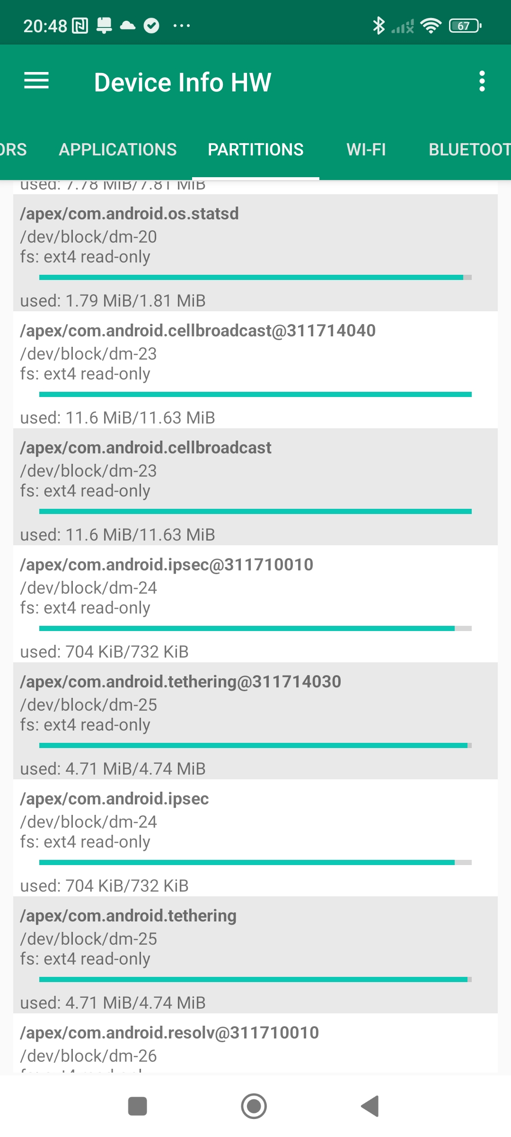This screenshot has width=511, height=1137.
Task: Open the three-dot overflow menu
Action: pos(482,81)
